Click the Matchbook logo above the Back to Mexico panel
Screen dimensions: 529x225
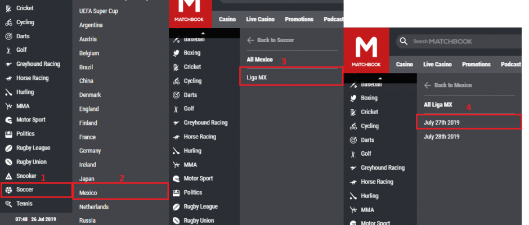tap(366, 51)
